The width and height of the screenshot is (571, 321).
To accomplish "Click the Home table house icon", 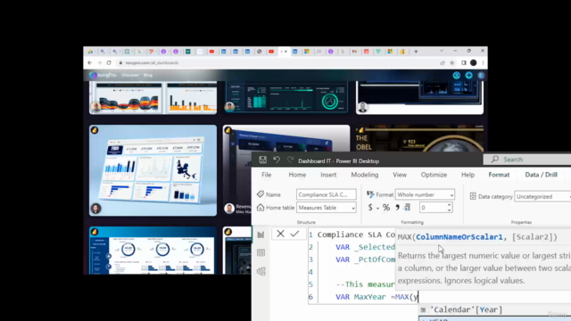I will point(260,208).
